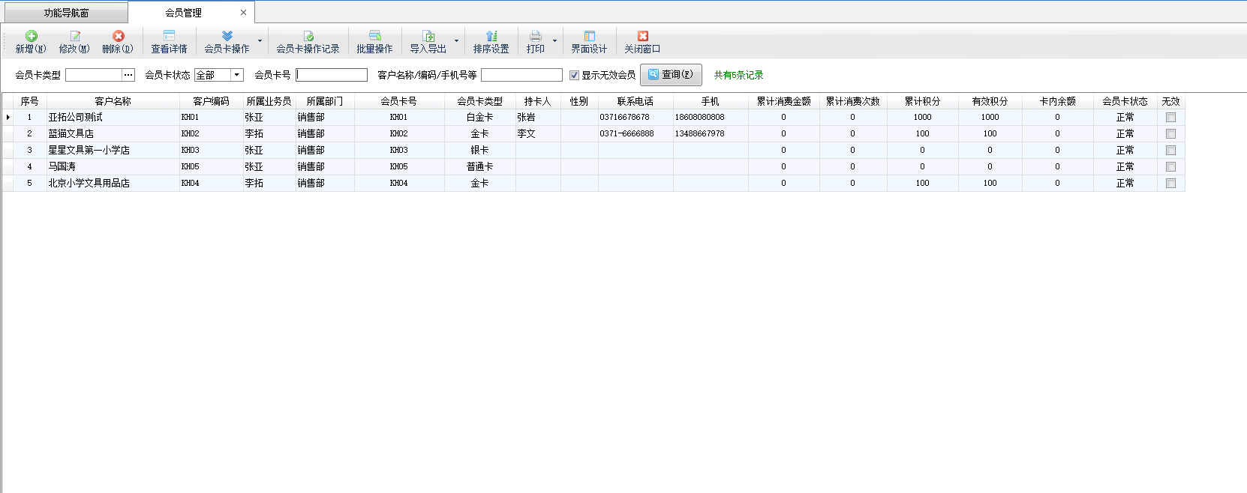Switch to the 功能导航窗 tab

[66, 13]
